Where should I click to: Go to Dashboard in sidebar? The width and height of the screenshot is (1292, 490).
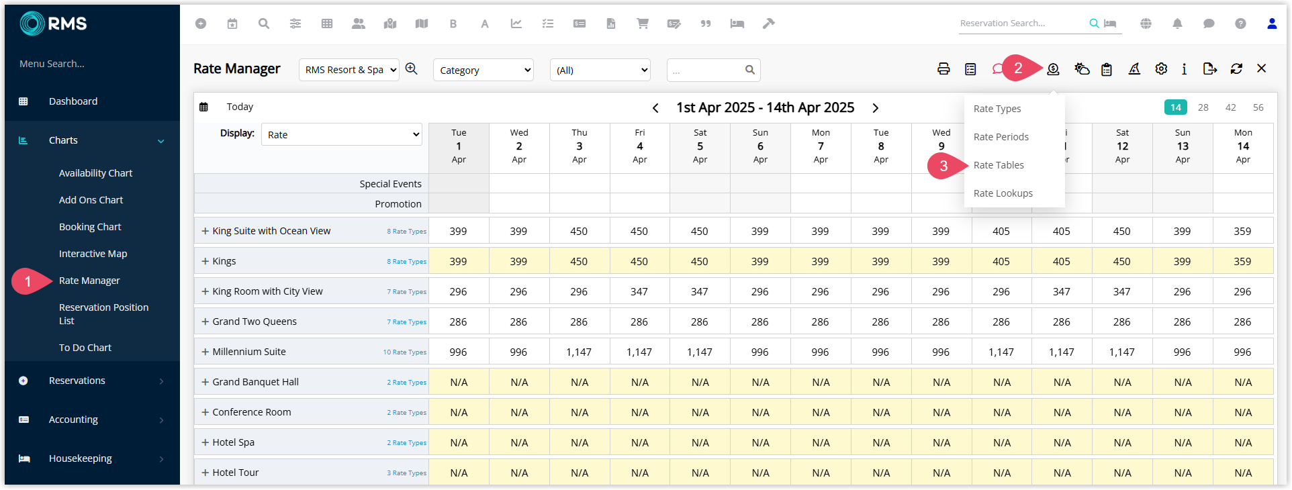(73, 101)
